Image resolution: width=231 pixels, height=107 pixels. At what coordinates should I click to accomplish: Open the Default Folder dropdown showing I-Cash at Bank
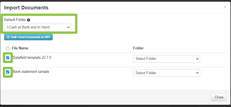click(x=37, y=27)
